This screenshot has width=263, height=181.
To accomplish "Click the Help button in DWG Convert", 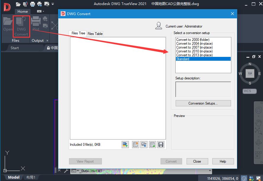I will tap(223, 161).
